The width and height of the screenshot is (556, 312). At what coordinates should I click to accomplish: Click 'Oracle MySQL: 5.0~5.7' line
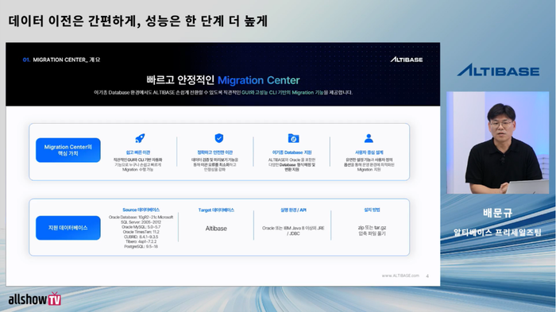[x=141, y=227]
